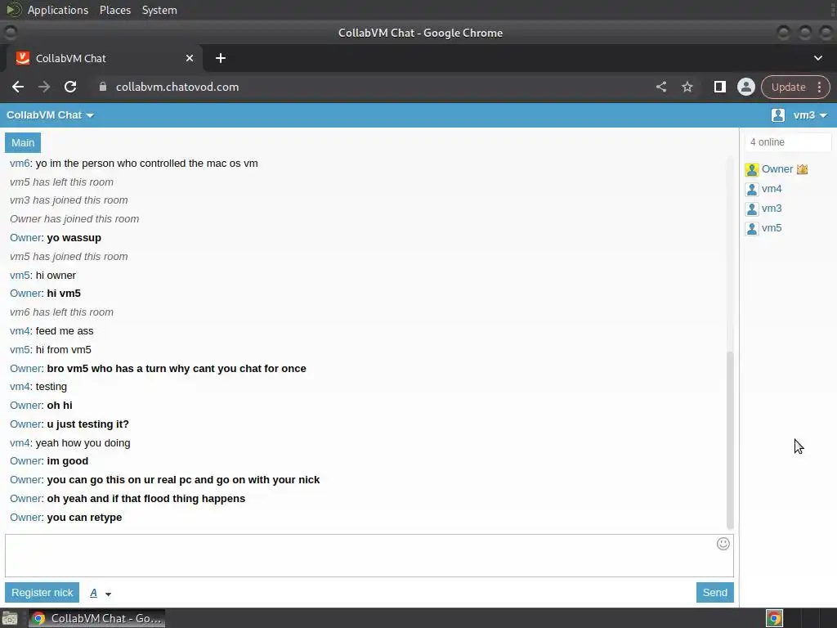Bookmark this page with the star

(x=687, y=87)
